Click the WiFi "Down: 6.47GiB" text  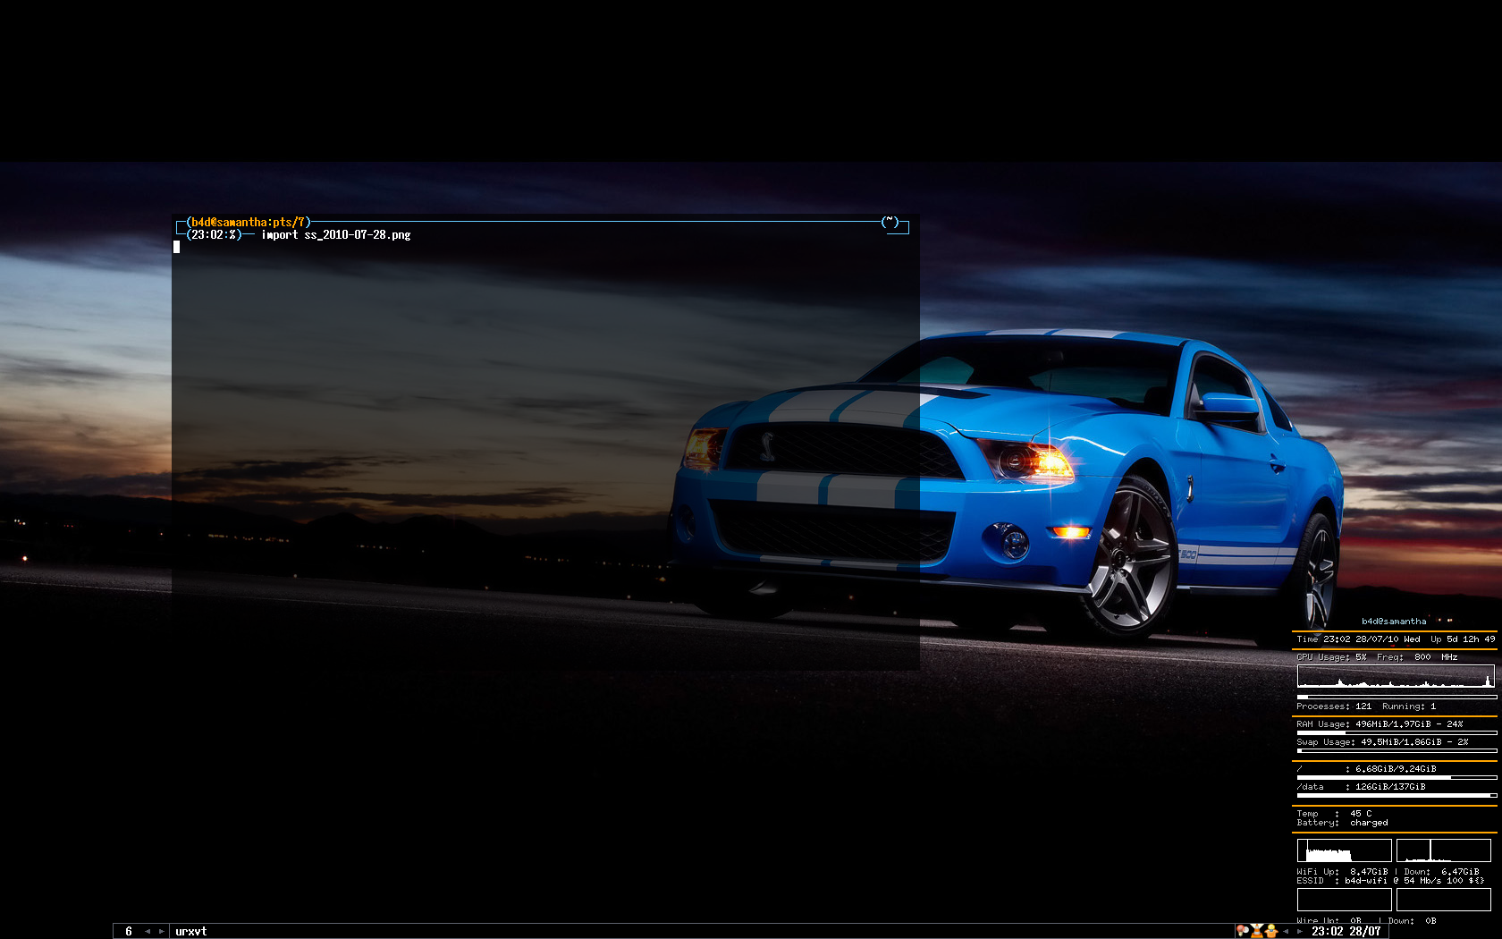(x=1441, y=872)
